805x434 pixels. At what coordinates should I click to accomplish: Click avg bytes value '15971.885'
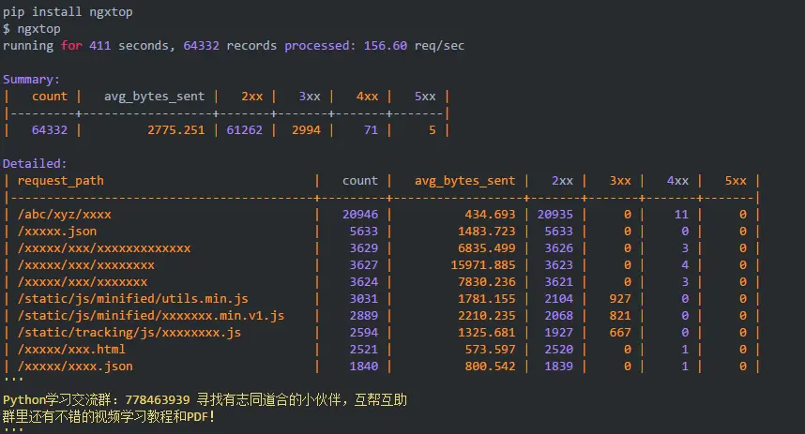coord(483,265)
